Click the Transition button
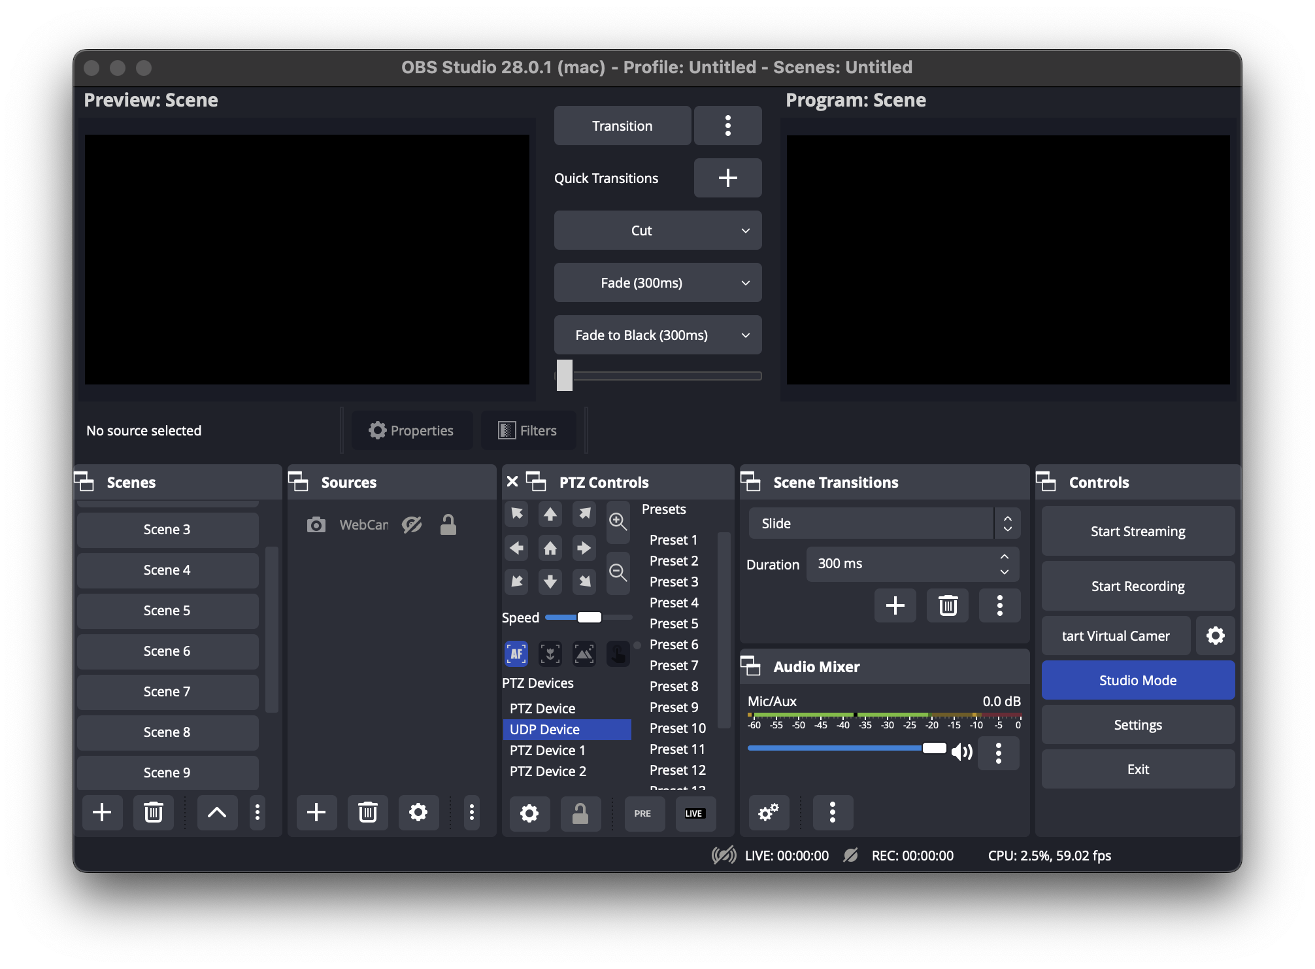 click(x=622, y=126)
